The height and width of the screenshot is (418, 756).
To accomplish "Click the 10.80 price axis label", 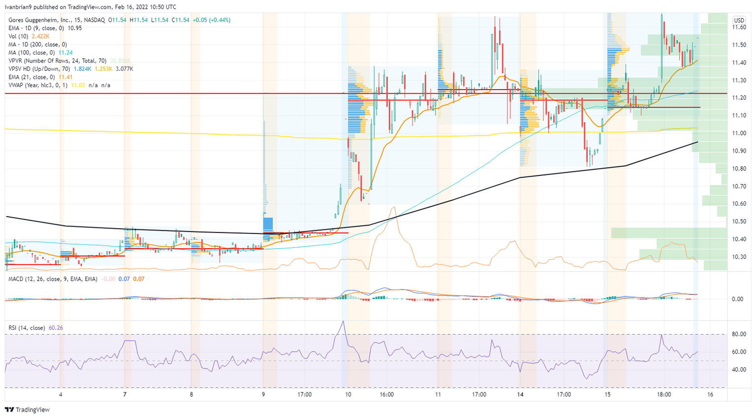I will point(739,169).
